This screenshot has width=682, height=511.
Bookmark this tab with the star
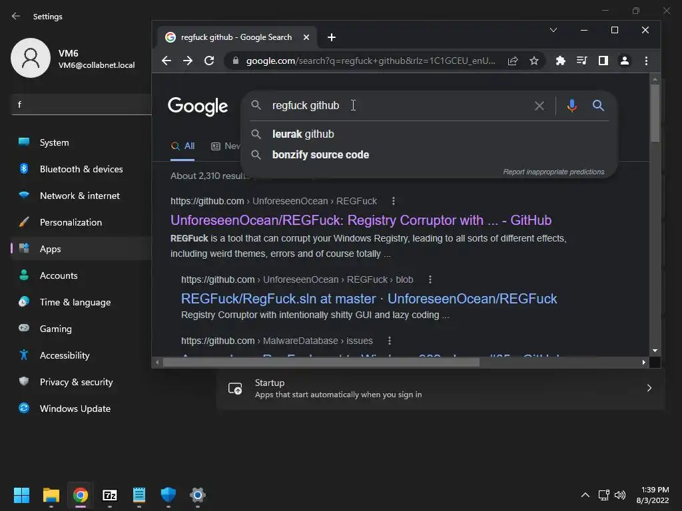click(534, 61)
